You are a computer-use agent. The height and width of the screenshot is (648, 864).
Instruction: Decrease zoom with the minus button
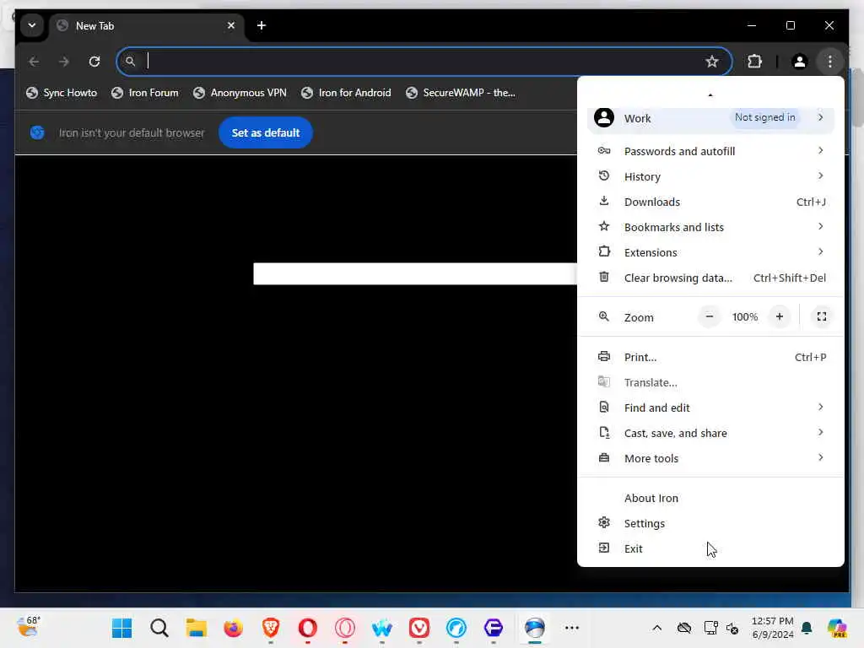pos(709,317)
